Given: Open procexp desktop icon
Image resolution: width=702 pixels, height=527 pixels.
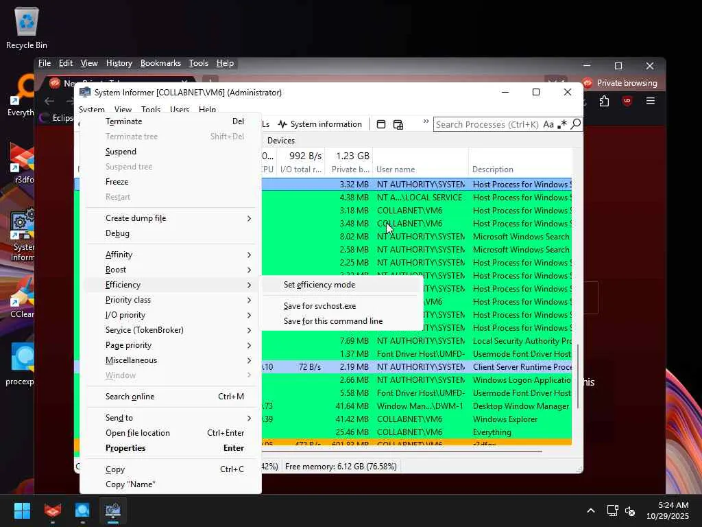Looking at the screenshot, I should 20,364.
